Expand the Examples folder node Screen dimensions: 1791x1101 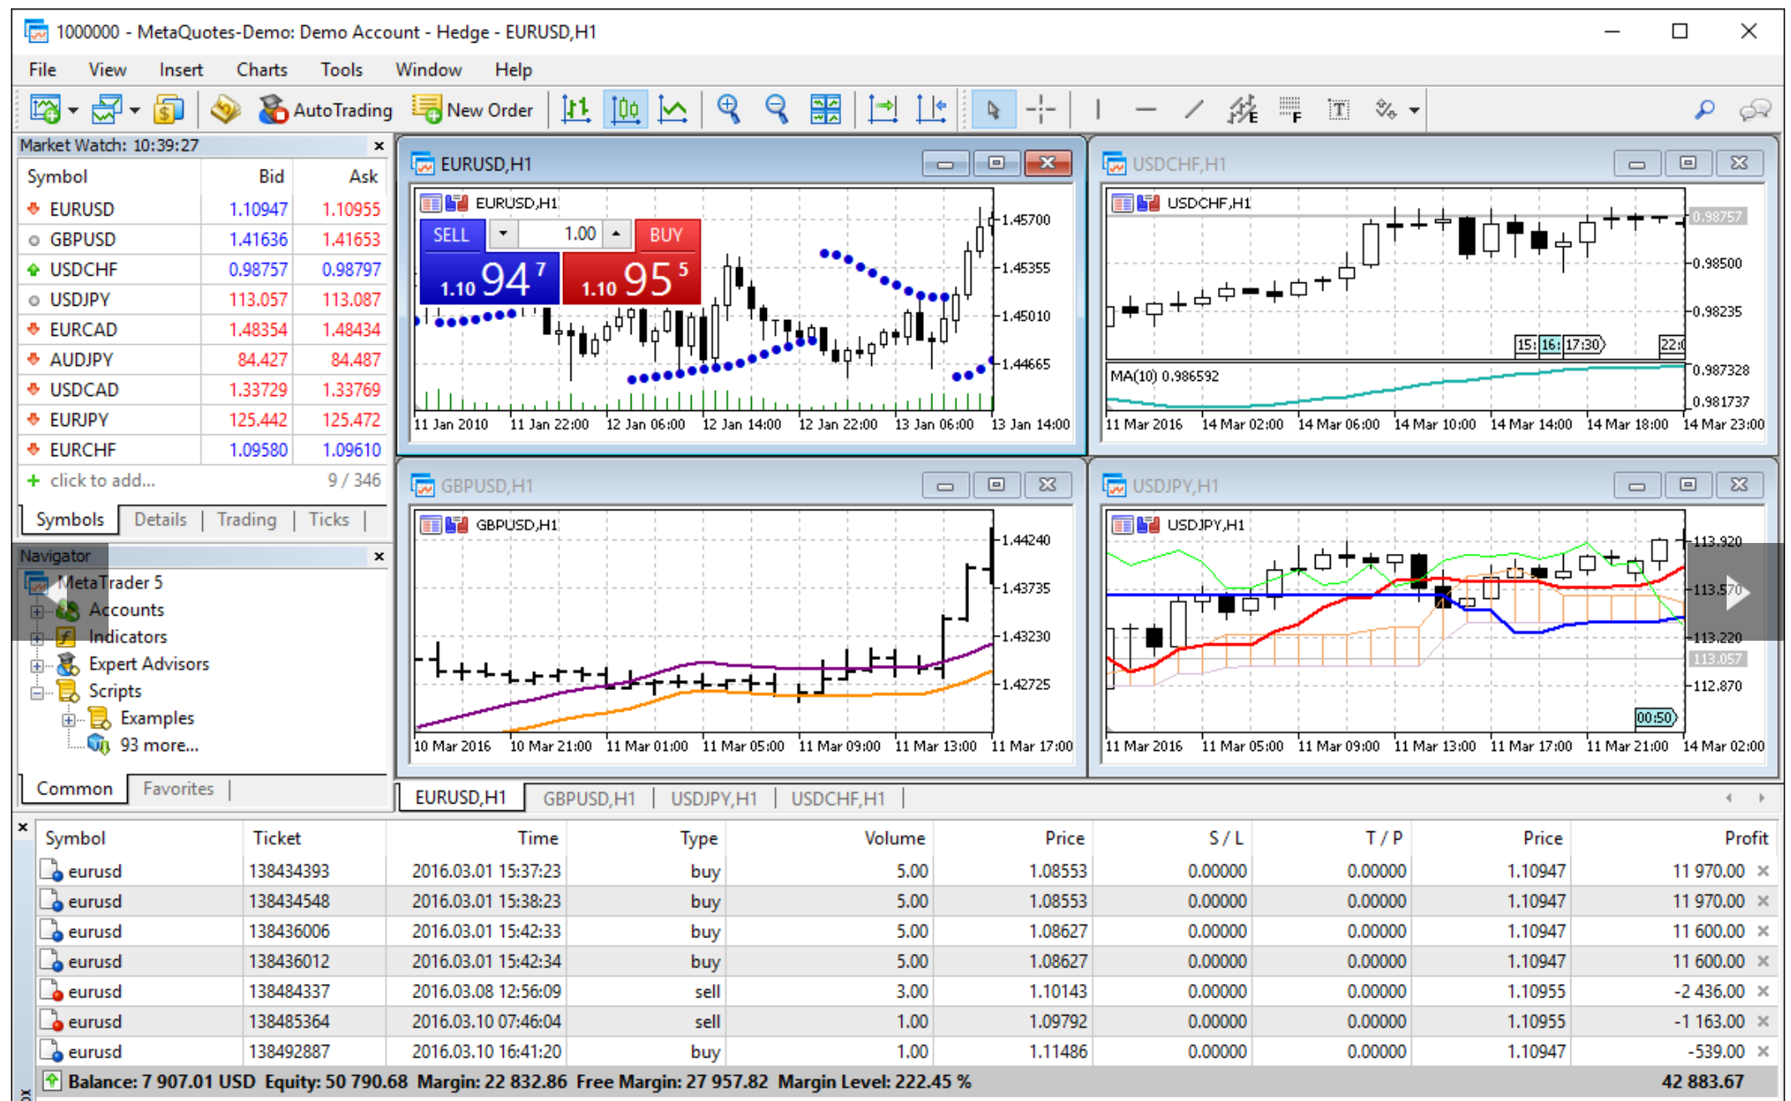(x=68, y=719)
